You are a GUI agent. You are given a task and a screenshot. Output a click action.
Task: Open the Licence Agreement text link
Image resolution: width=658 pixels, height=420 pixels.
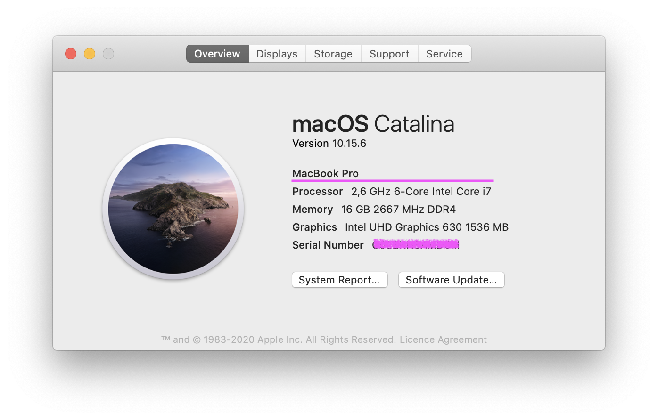tap(443, 339)
